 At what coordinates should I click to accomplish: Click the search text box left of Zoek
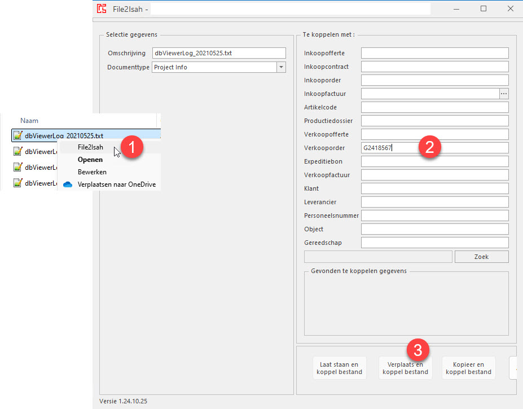pyautogui.click(x=378, y=257)
